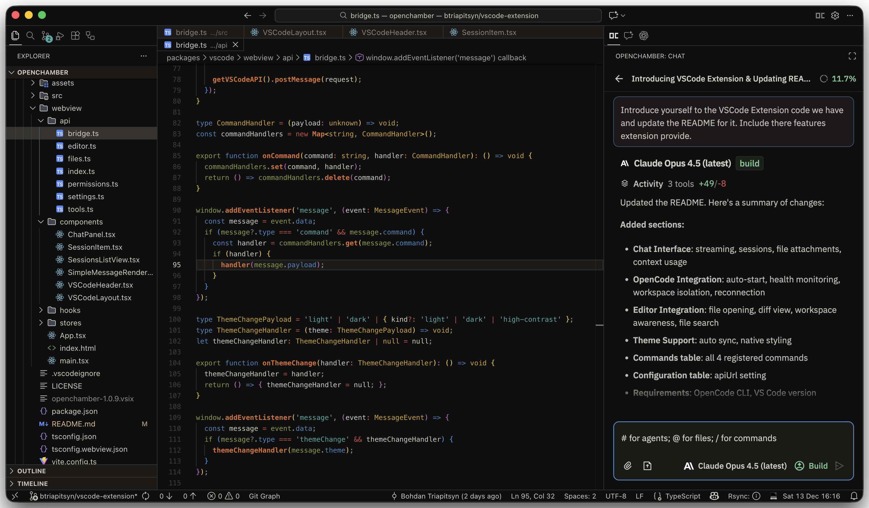Click the editor vertical scrollbar marker

600,325
